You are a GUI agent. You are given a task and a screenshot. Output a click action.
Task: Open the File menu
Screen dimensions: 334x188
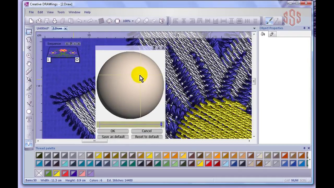pos(31,12)
